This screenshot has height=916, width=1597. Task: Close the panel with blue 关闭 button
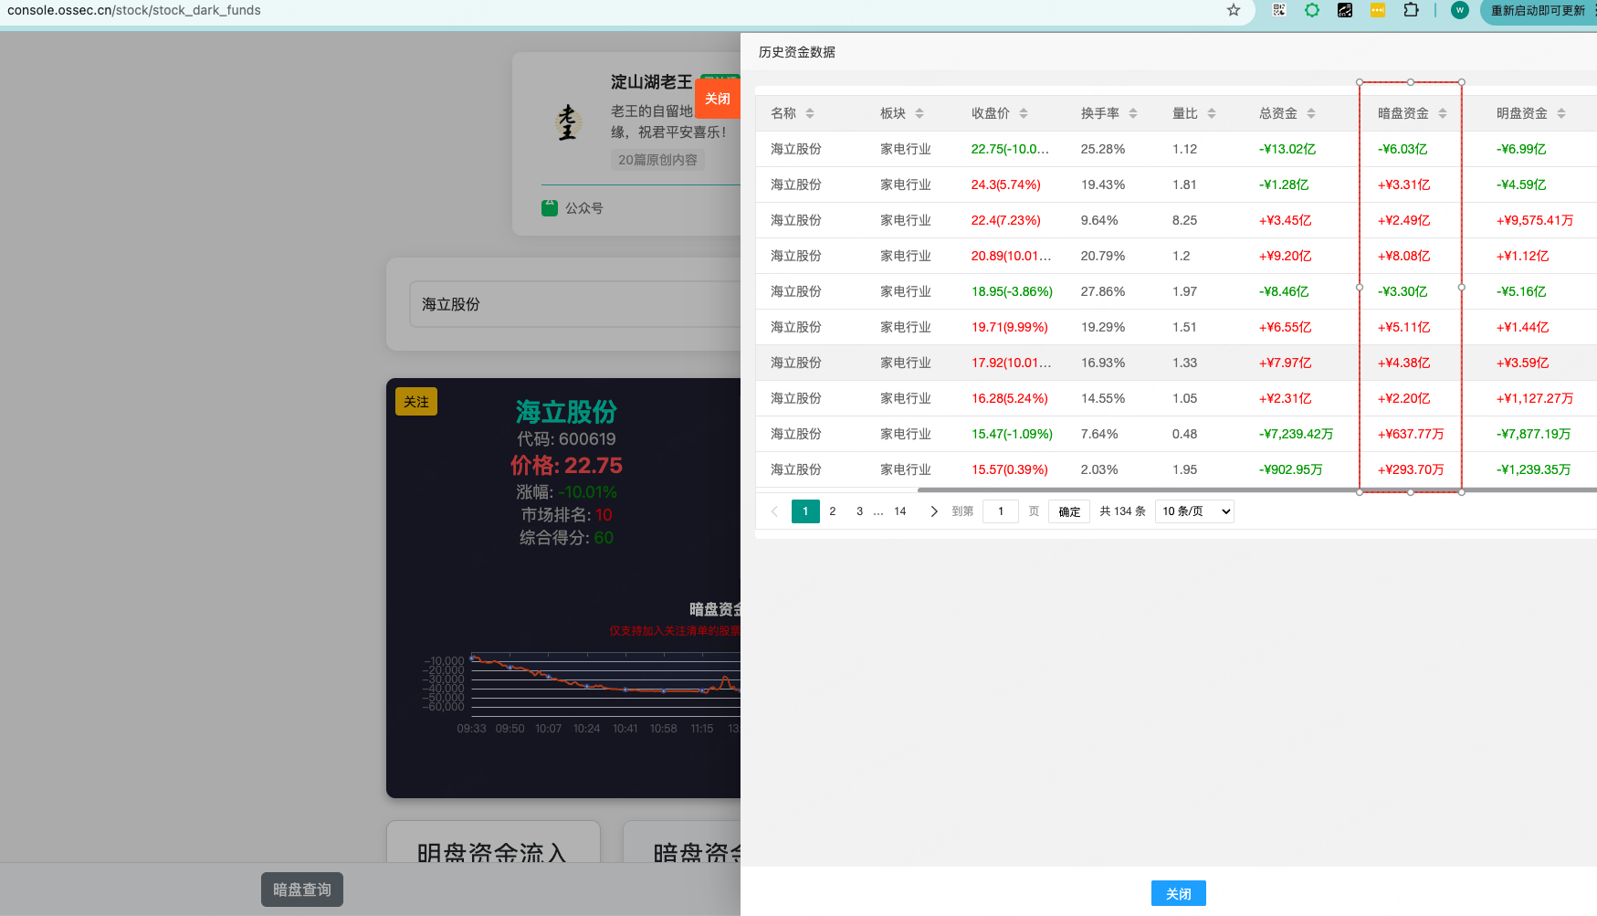(x=1179, y=893)
